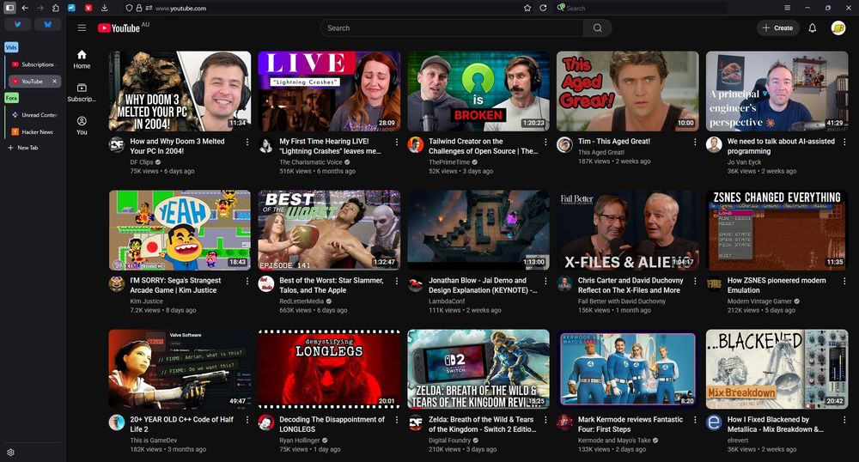This screenshot has width=859, height=462.
Task: Open the Why Doom 3 Melted thumbnail
Action: pyautogui.click(x=180, y=91)
